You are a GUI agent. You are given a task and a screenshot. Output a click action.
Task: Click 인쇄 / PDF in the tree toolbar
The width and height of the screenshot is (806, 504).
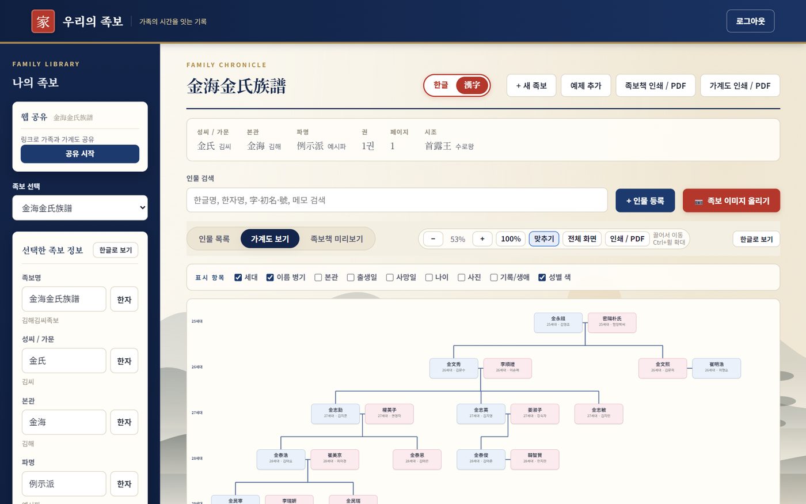[x=627, y=239]
